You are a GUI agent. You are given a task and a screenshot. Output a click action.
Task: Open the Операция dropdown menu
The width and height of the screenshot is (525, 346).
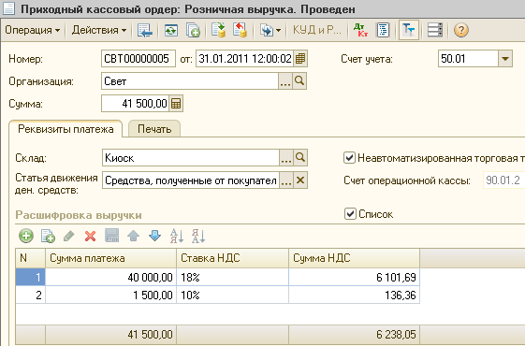click(33, 30)
